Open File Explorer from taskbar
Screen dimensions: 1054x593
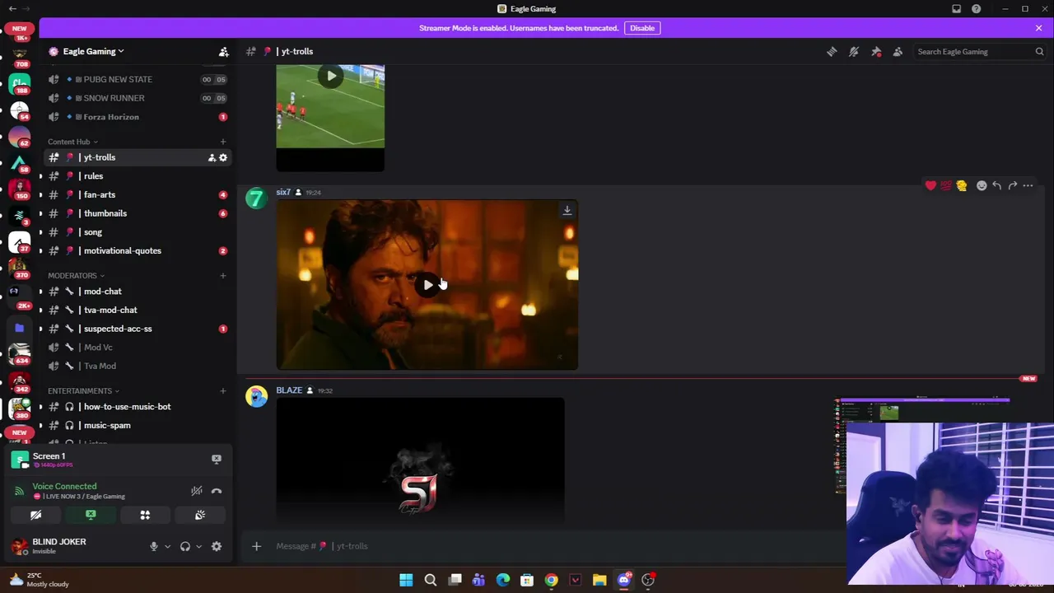coord(599,580)
